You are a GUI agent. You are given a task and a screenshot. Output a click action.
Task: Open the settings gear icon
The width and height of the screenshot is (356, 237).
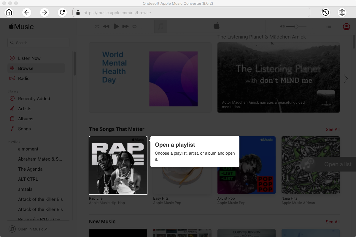[342, 12]
